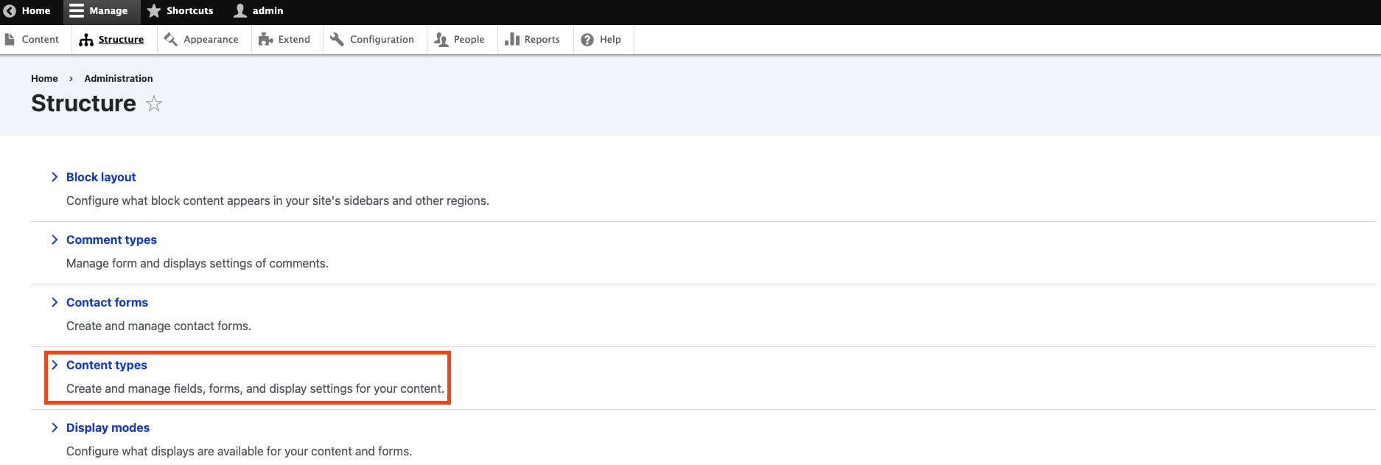Open the Display modes link
The height and width of the screenshot is (465, 1381).
coord(108,427)
